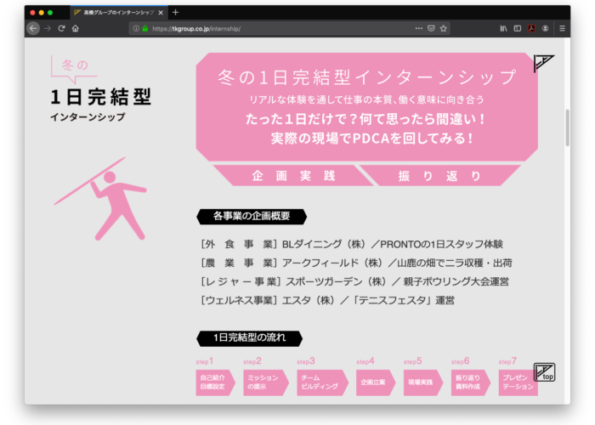Click the step4 企画立案 arrow box
Viewport: 595px width, 425px height.
(x=372, y=382)
